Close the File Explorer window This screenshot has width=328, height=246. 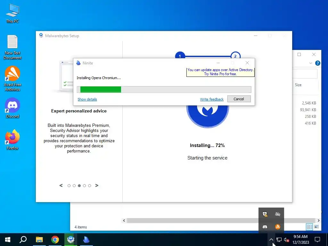314,54
